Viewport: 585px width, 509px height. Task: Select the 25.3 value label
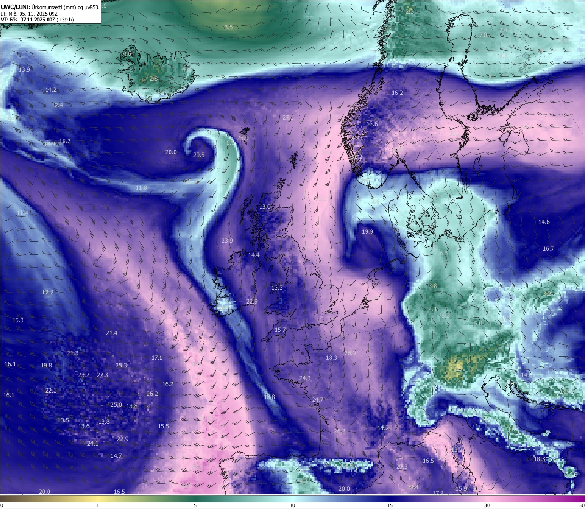(x=121, y=366)
